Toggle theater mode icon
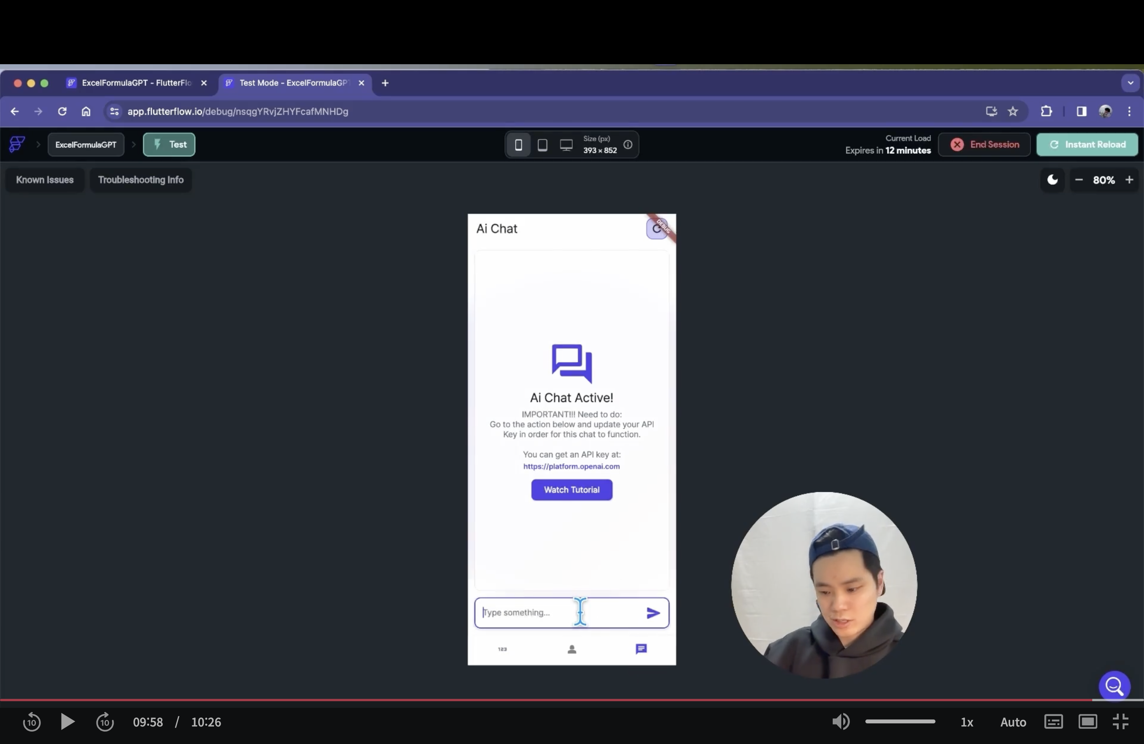 point(1087,722)
